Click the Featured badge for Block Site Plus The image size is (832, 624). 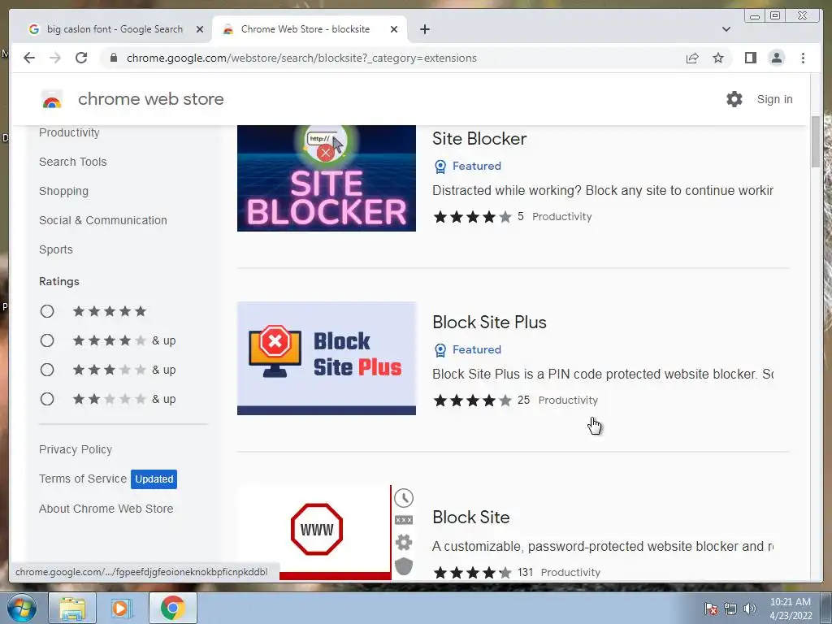click(x=467, y=349)
